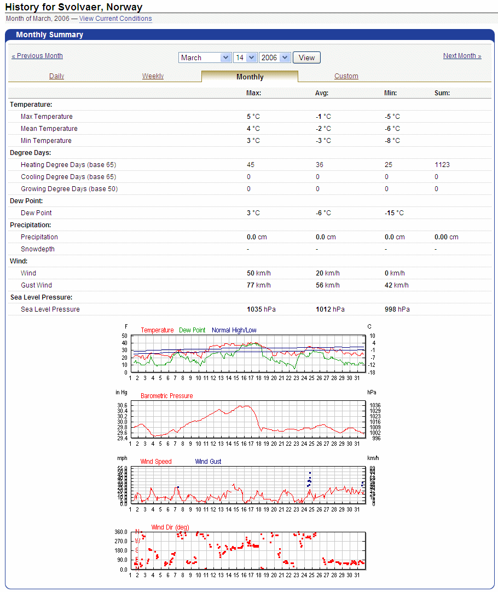Select the Monthly tab
Viewport: 498px width, 592px height.
pyautogui.click(x=250, y=77)
